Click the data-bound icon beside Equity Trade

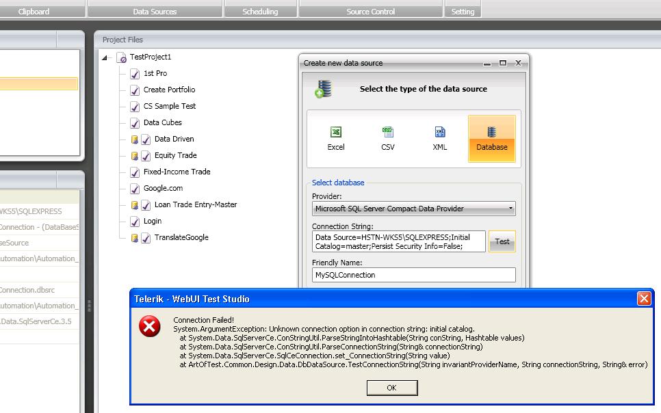point(135,155)
